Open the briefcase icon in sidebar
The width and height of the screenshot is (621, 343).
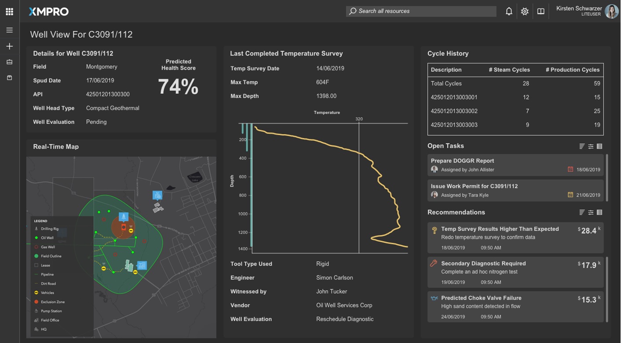9,62
